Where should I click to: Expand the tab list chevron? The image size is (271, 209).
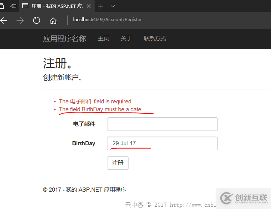click(x=113, y=6)
